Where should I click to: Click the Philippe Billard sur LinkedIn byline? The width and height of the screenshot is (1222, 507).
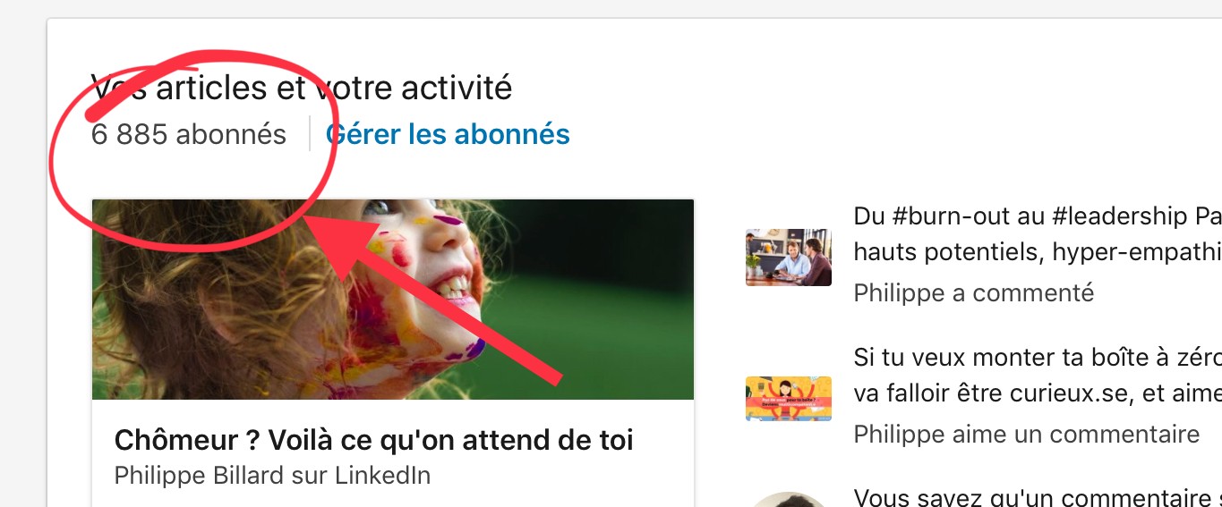[x=273, y=476]
